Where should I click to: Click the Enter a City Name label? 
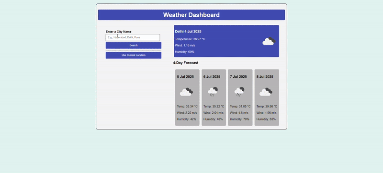(x=118, y=32)
